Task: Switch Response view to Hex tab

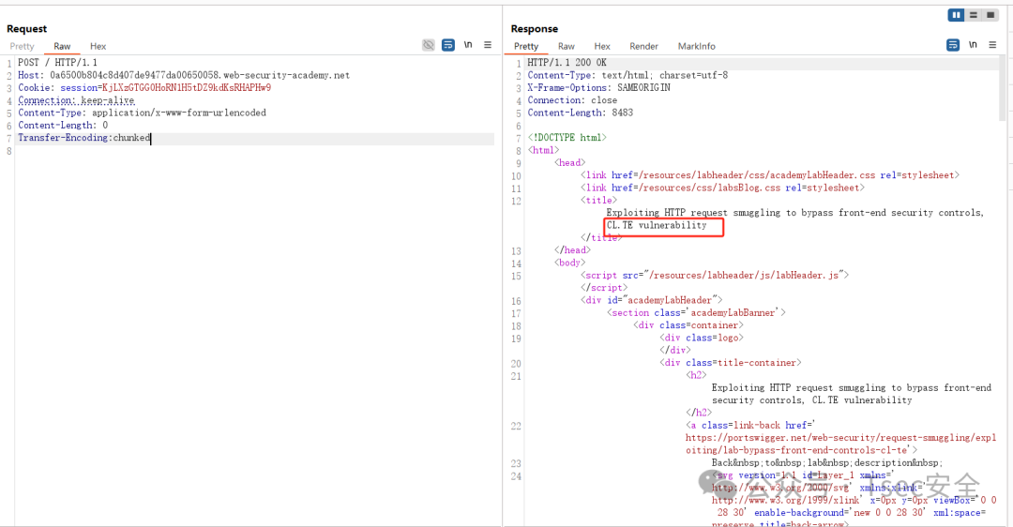Action: (602, 47)
